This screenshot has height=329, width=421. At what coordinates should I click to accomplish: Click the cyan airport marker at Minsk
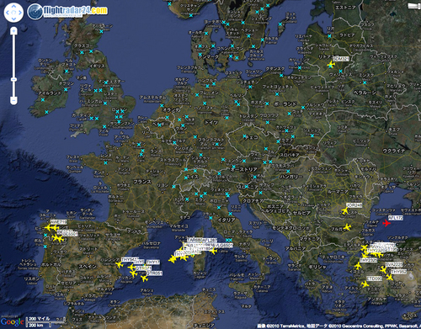click(x=365, y=82)
